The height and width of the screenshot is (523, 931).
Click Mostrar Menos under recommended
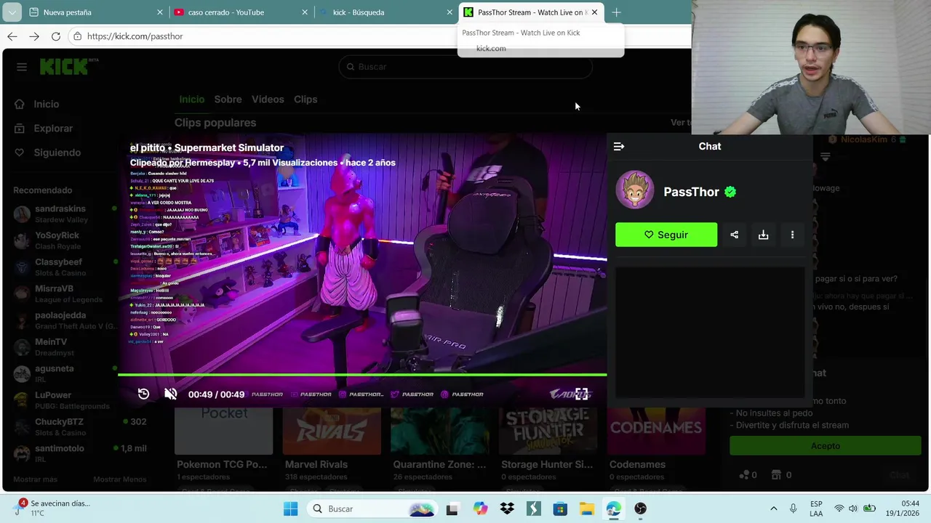pyautogui.click(x=119, y=479)
